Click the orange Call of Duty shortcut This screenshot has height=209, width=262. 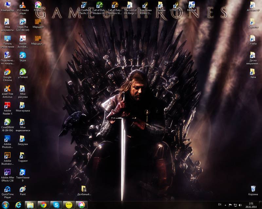click(115, 8)
